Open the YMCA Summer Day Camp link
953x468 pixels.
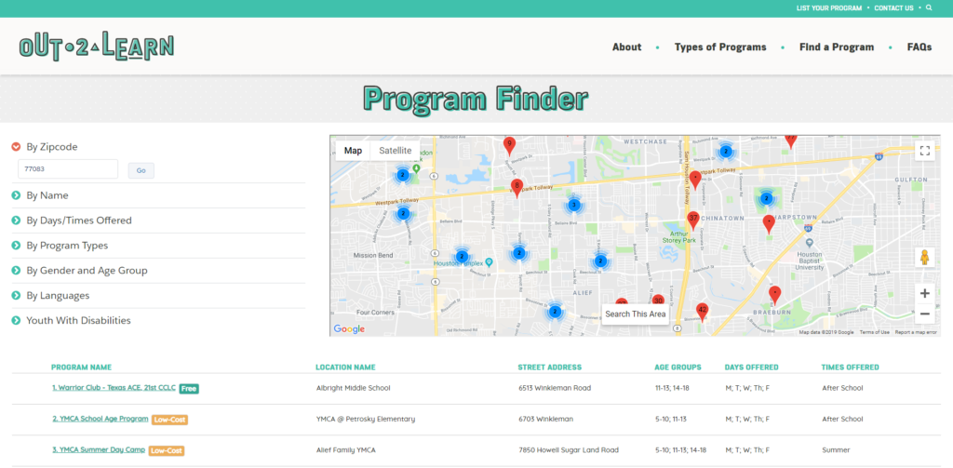(x=99, y=449)
